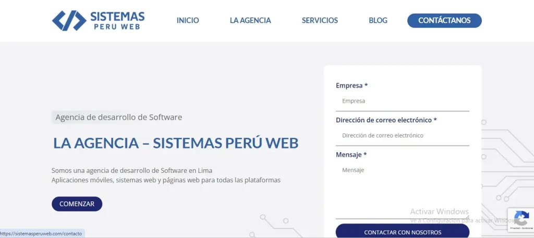Click the CONTÁCTANOS button

pyautogui.click(x=444, y=20)
